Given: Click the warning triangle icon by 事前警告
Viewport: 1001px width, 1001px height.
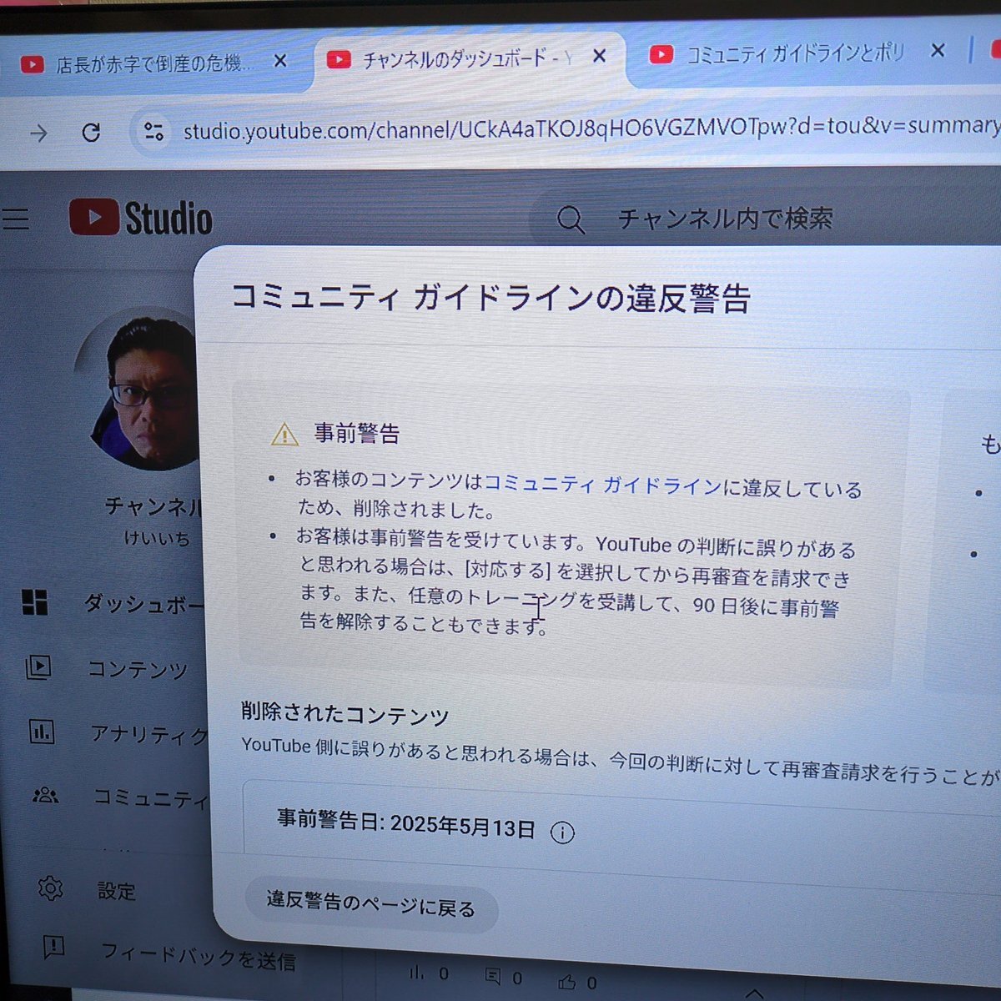Looking at the screenshot, I should pyautogui.click(x=284, y=435).
